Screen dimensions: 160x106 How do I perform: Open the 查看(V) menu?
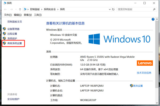28,15
